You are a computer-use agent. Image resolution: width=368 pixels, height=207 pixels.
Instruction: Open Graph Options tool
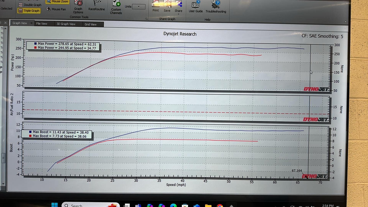[x=78, y=7]
